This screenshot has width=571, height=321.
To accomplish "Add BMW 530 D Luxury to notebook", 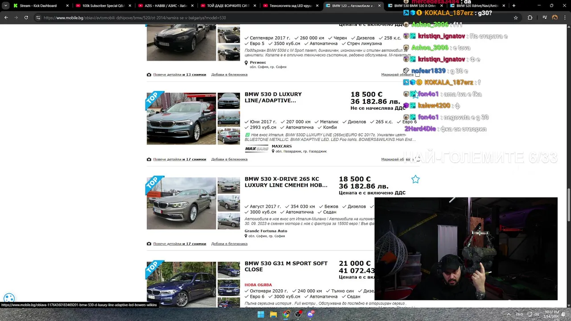I will (229, 159).
